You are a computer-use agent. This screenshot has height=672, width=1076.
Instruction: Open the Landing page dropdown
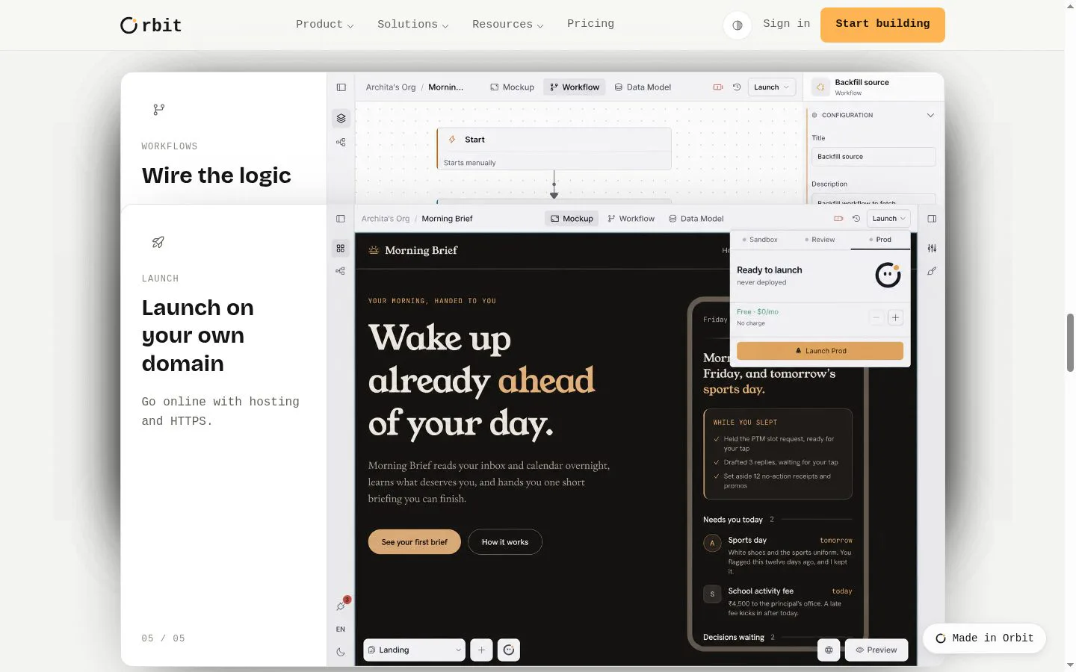[415, 650]
